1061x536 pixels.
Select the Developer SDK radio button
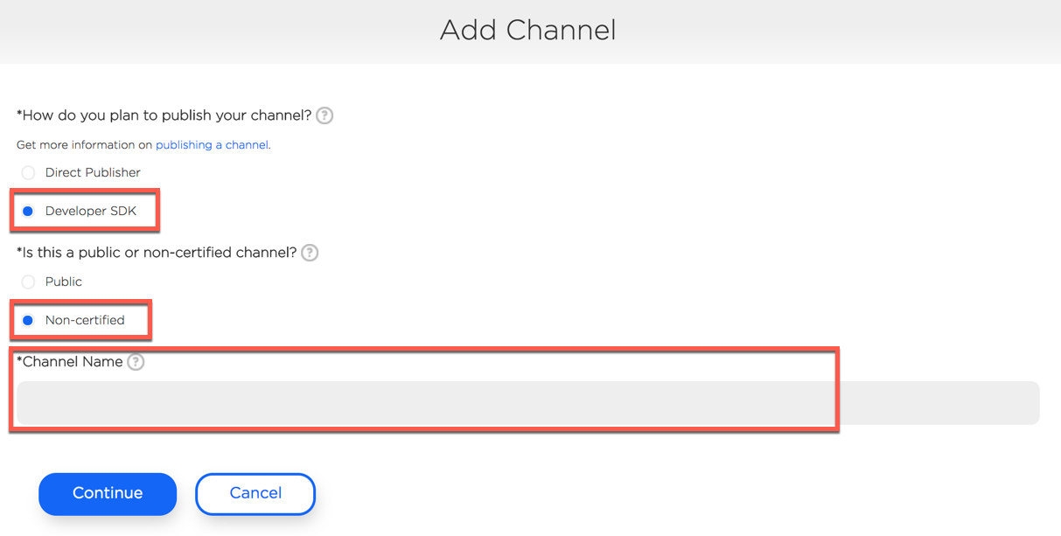click(x=28, y=211)
